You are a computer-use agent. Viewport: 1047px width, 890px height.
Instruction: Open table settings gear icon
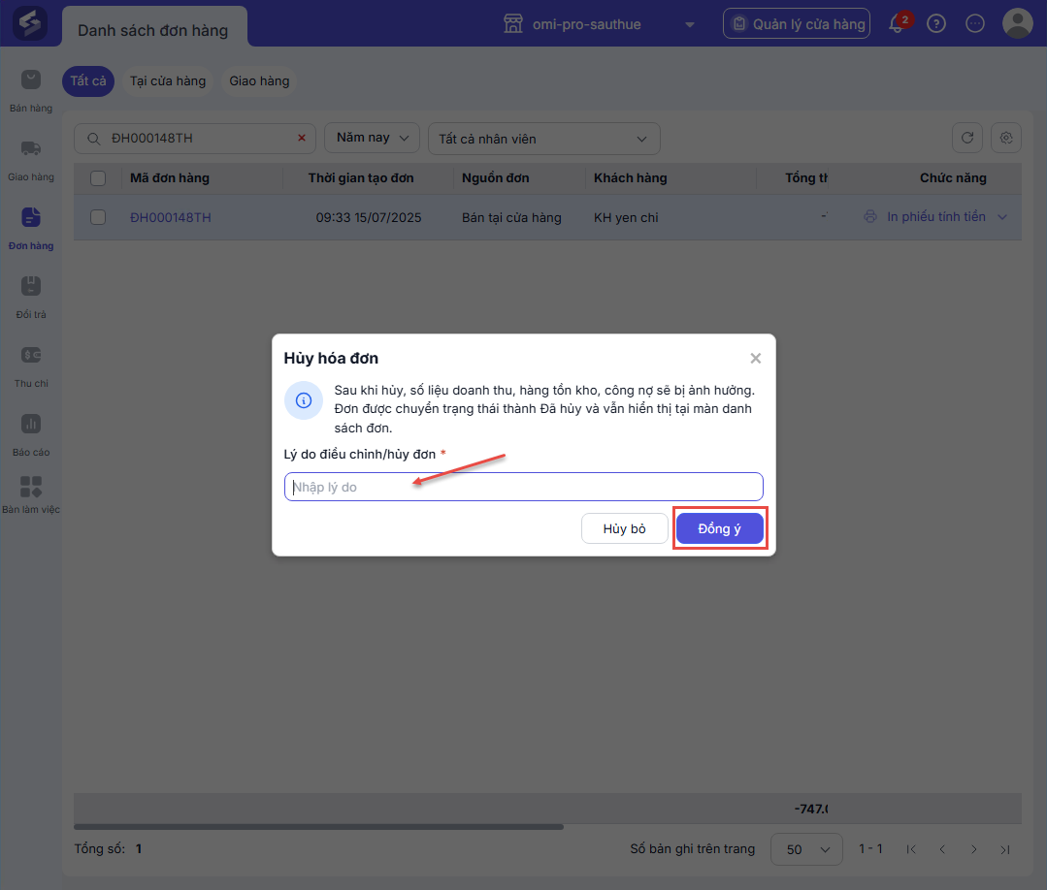tap(1006, 138)
